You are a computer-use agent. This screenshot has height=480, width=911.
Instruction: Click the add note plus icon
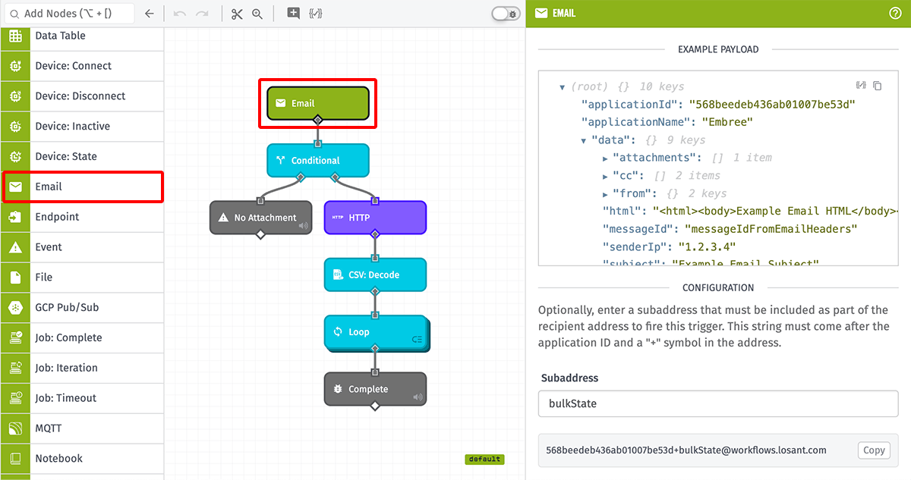(293, 14)
